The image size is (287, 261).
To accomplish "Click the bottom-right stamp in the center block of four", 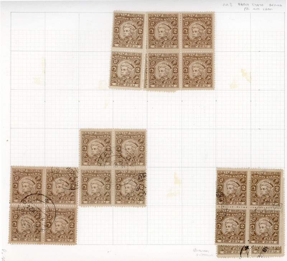I will point(130,187).
